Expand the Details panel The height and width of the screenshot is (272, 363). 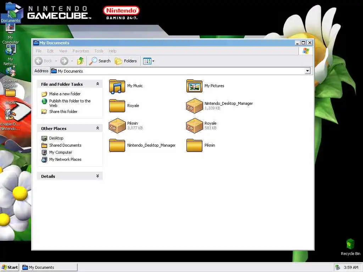click(x=97, y=176)
